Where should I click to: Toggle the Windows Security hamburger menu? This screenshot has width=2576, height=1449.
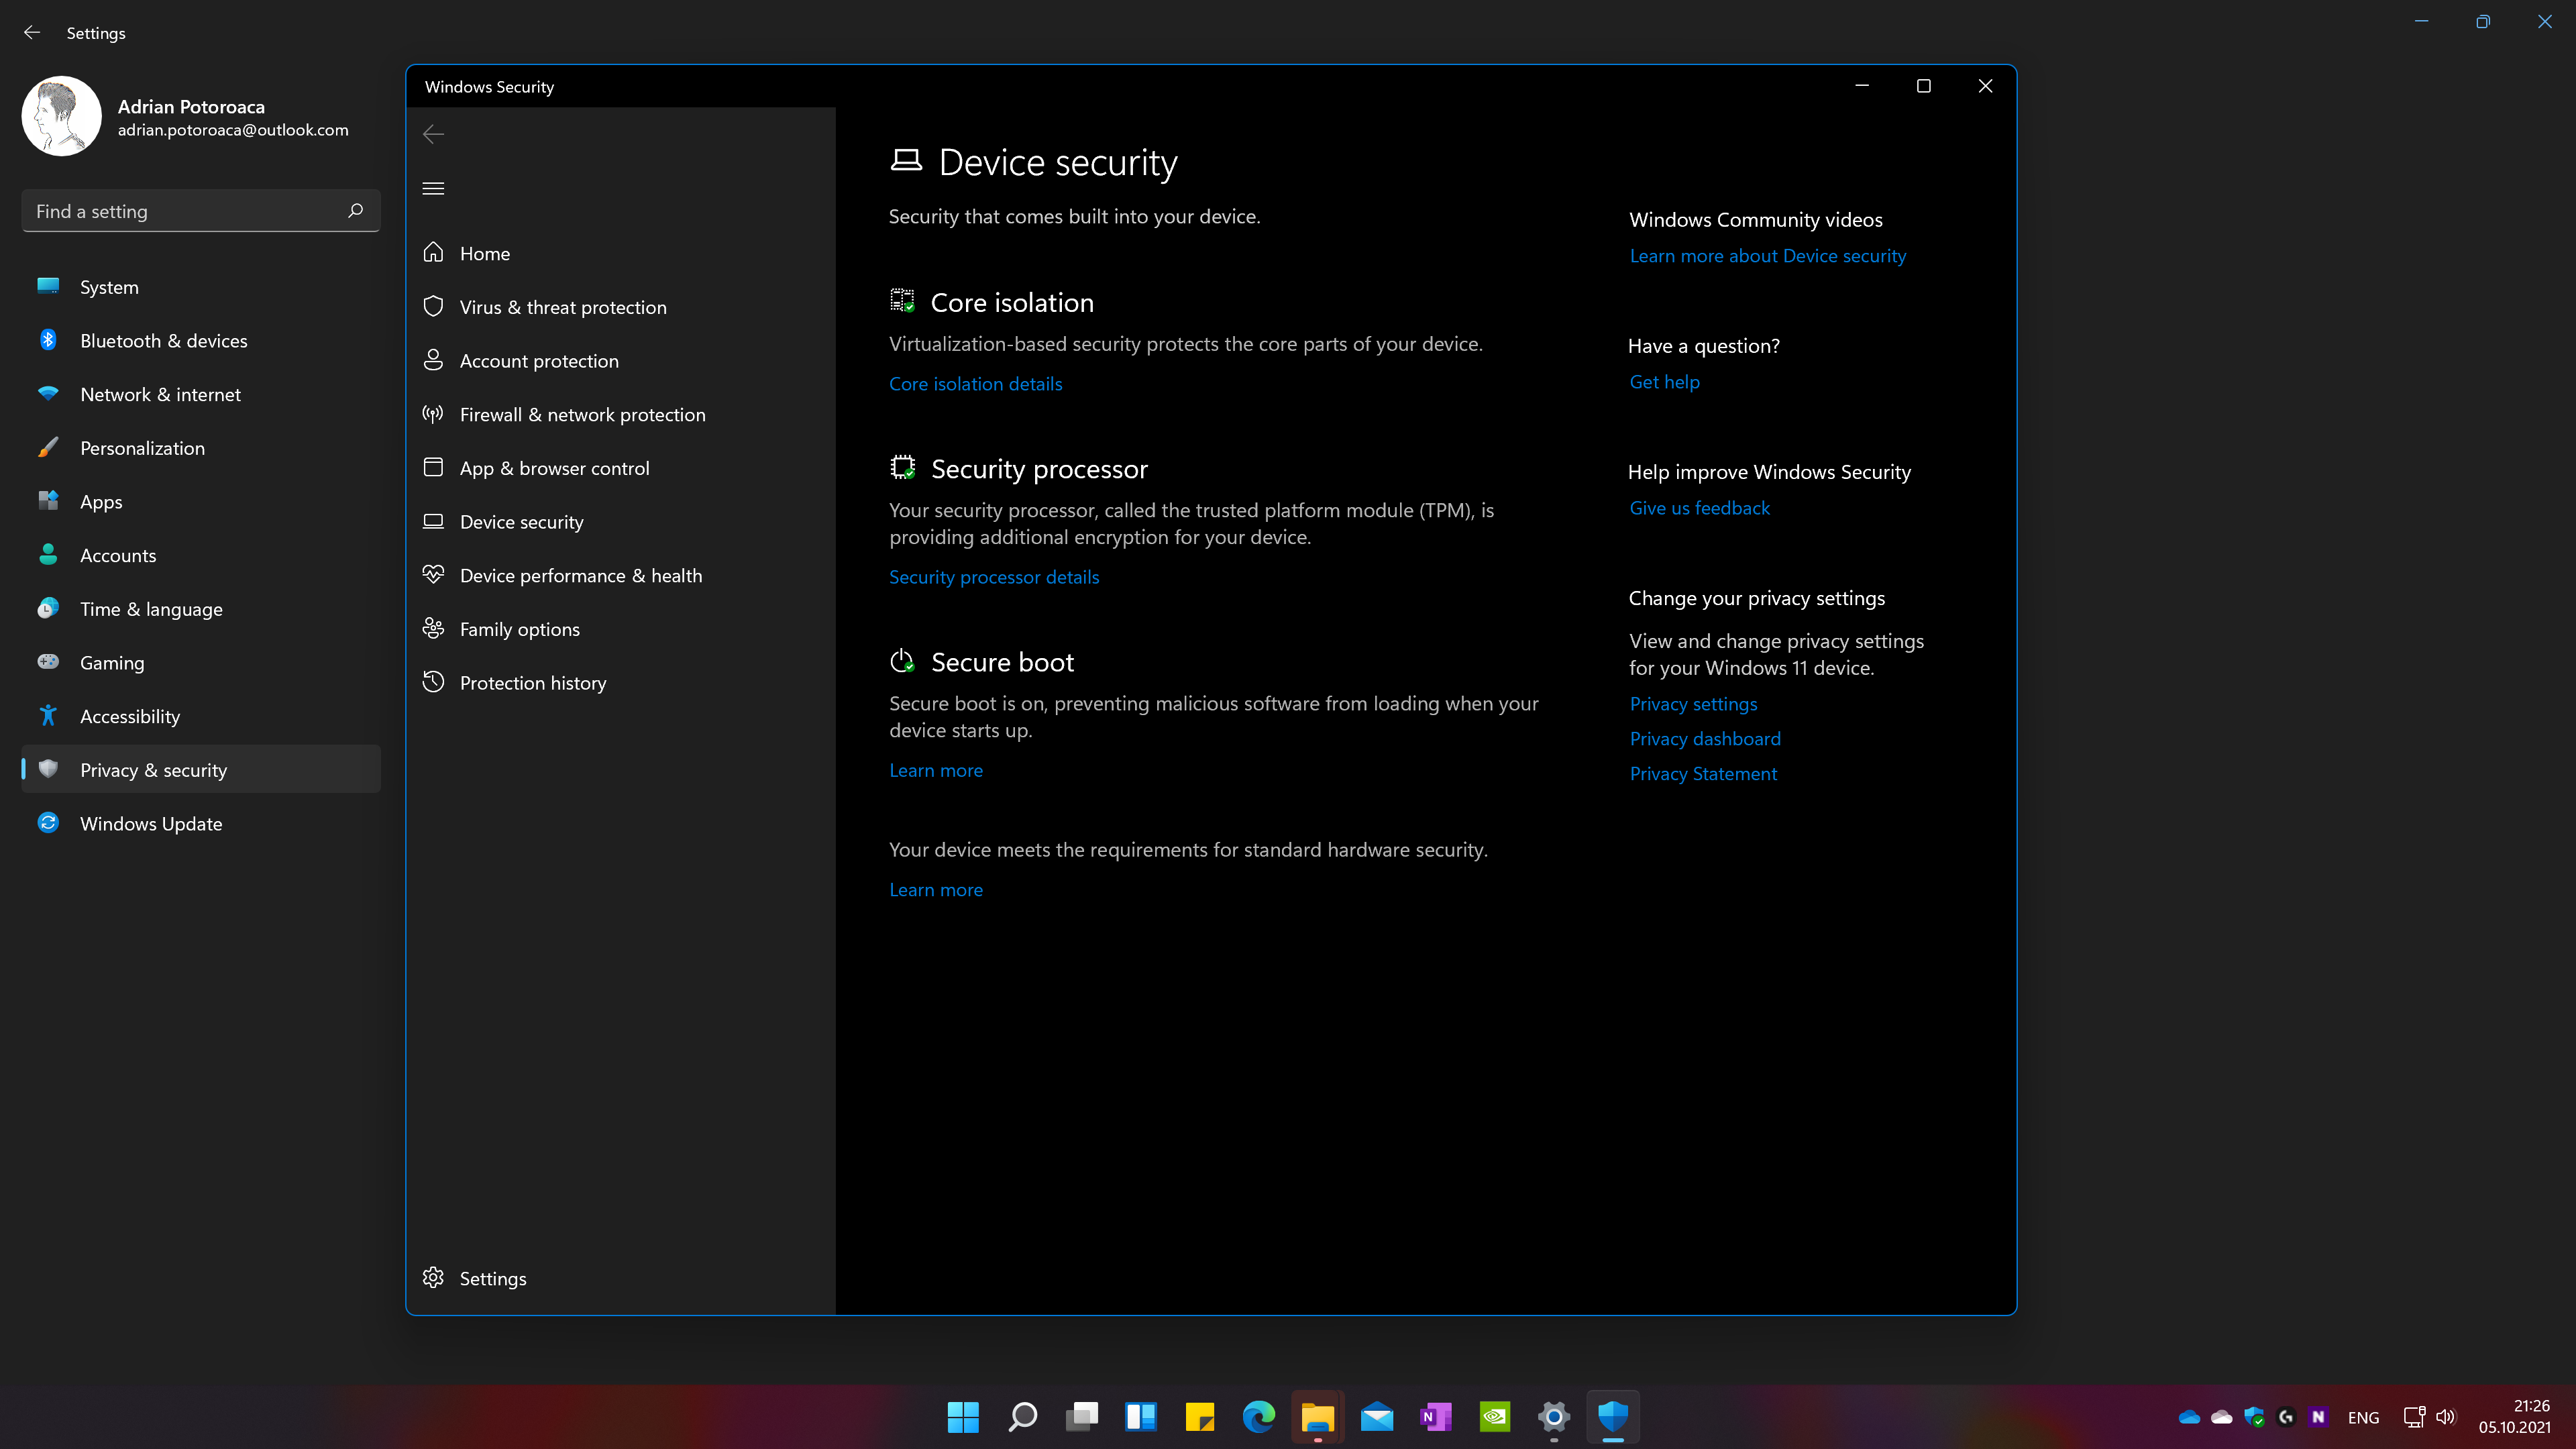pyautogui.click(x=433, y=188)
